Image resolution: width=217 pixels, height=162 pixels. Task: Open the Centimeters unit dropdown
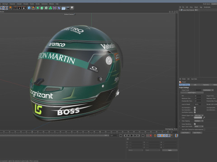pos(208,90)
